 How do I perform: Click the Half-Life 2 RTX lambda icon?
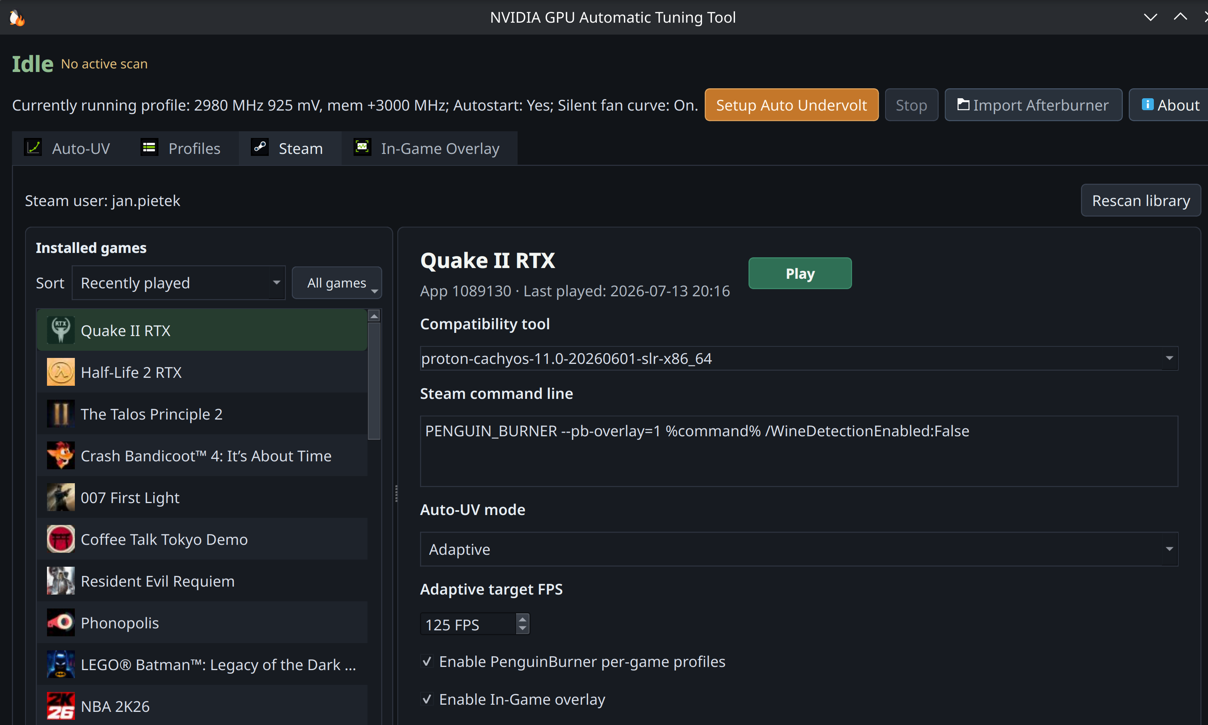click(61, 372)
